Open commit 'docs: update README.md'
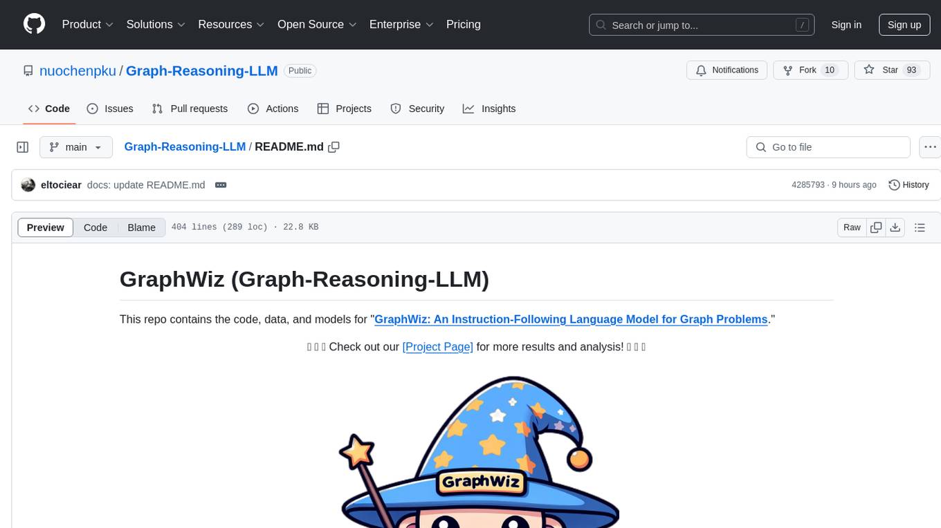The width and height of the screenshot is (941, 528). (x=146, y=185)
